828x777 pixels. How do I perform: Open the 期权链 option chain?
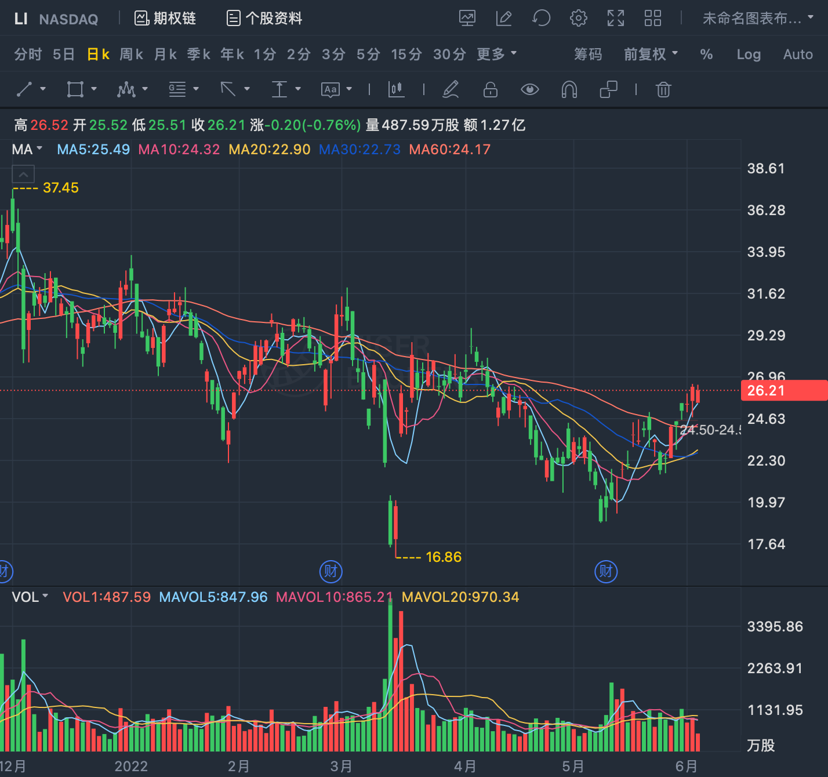(165, 18)
